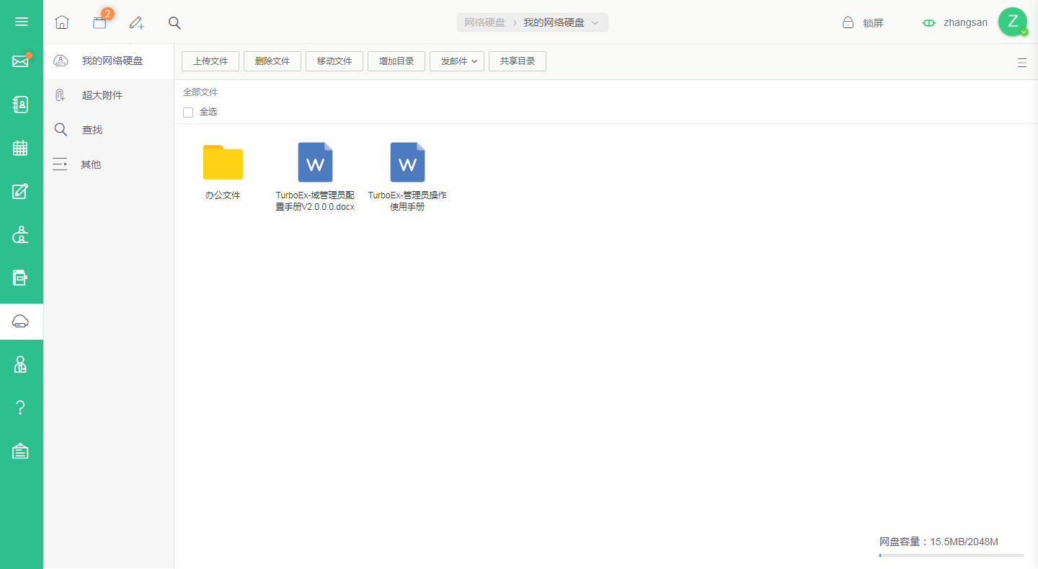The height and width of the screenshot is (569, 1038).
Task: Open the windows icon with badge 2
Action: pyautogui.click(x=99, y=22)
